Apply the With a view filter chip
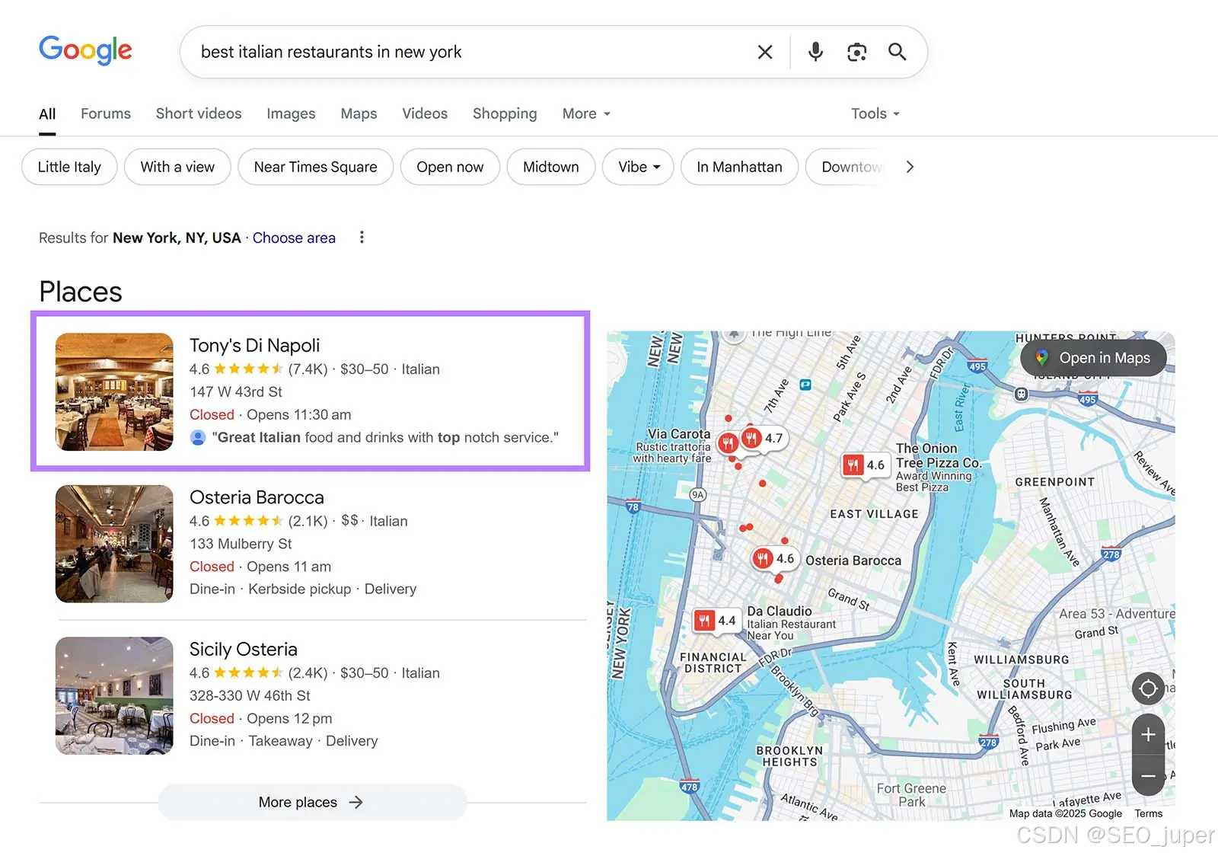This screenshot has height=856, width=1218. tap(177, 167)
